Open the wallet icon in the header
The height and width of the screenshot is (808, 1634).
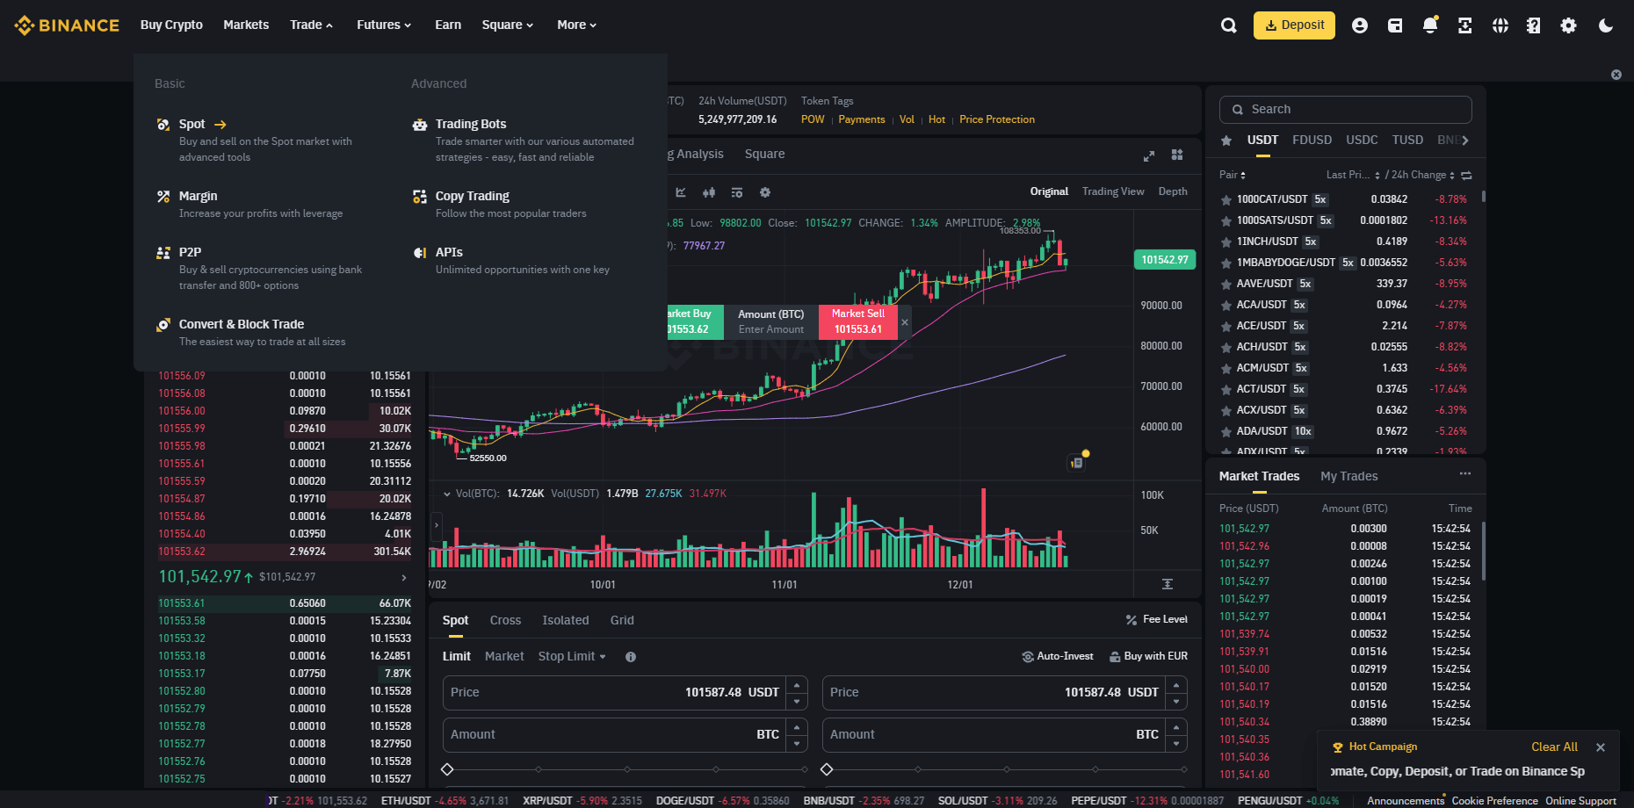(1395, 25)
